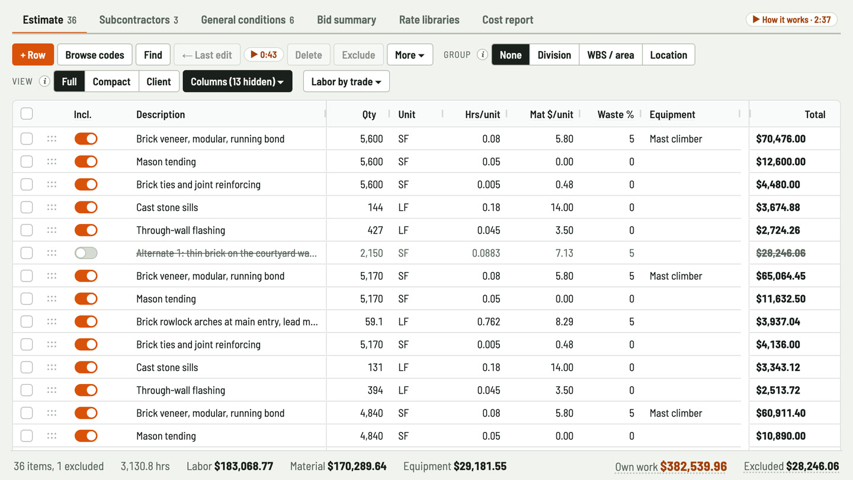Click drag handle of Brick rowlock arches row

[52, 322]
